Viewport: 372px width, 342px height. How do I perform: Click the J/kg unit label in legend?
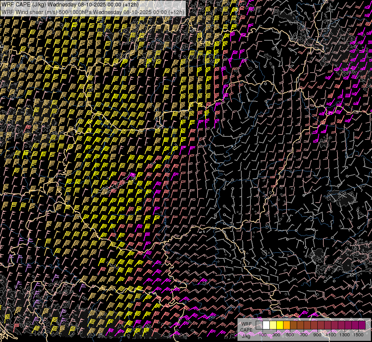[246, 336]
